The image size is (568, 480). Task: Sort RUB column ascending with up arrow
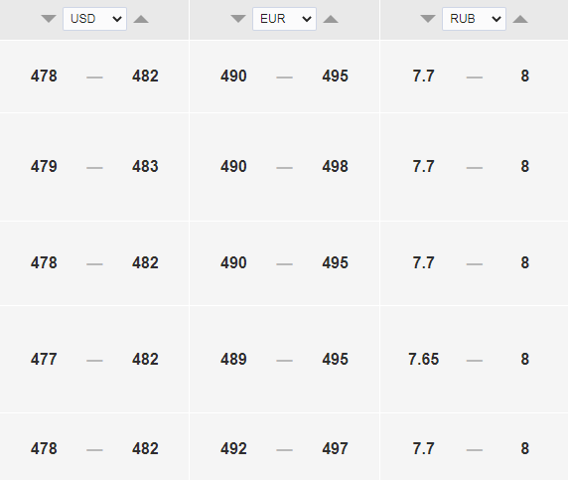[520, 19]
